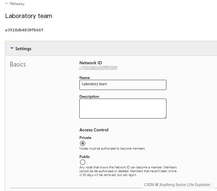Screen dimensions: 217x191
Task: Click the Settings header label
Action: pos(23,49)
